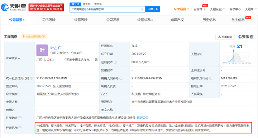
Task: Click the 南宁市市场监督管理局 registration authority value
Action: [162, 102]
